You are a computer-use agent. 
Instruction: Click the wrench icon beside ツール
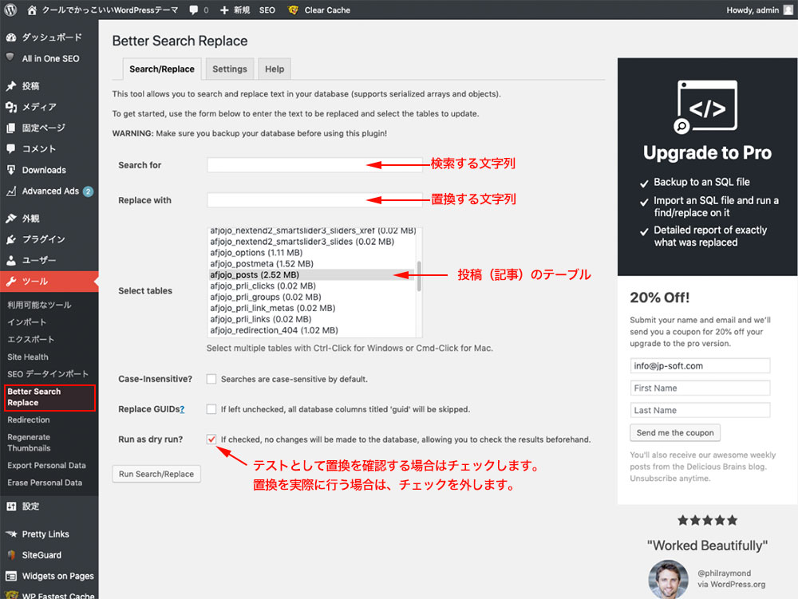click(10, 282)
